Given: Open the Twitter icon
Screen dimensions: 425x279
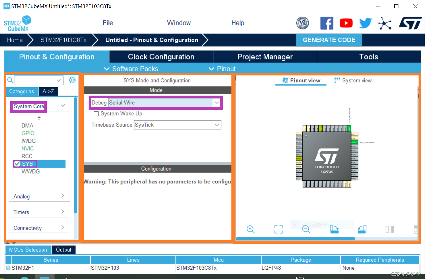Looking at the screenshot, I should [x=365, y=23].
